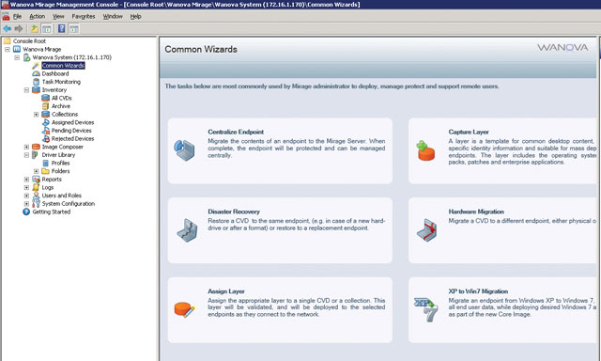Collapse the Wanova Mirage tree node

(x=8, y=49)
